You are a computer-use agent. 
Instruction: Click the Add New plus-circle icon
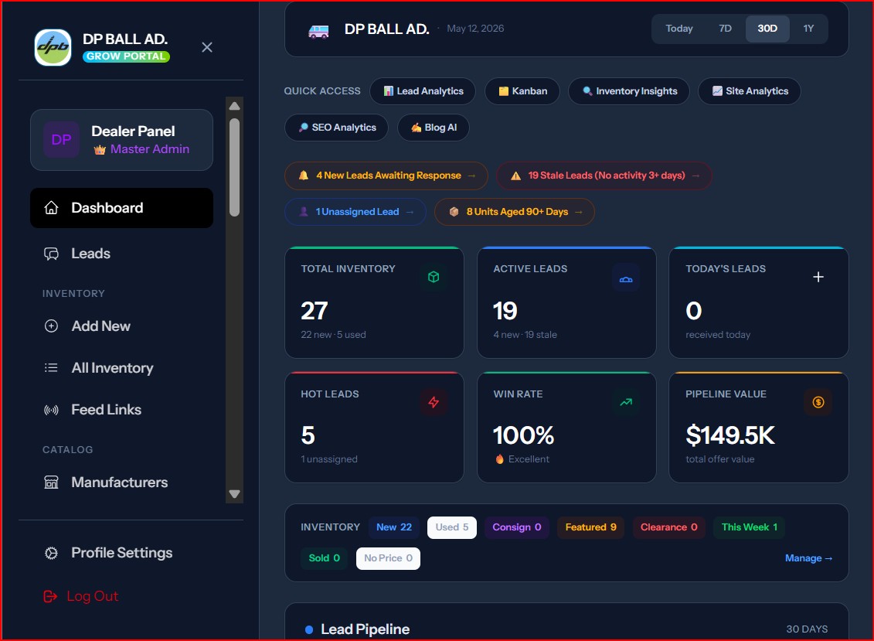click(x=51, y=326)
